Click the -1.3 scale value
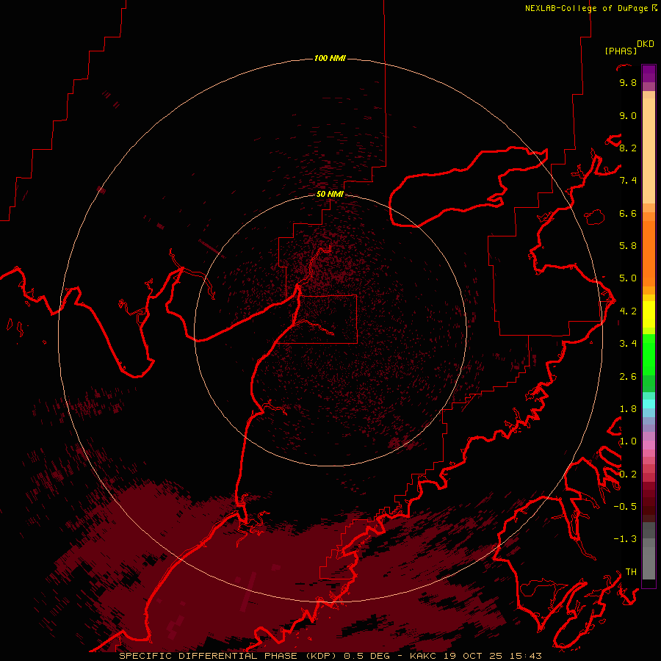This screenshot has width=661, height=661. [x=625, y=539]
